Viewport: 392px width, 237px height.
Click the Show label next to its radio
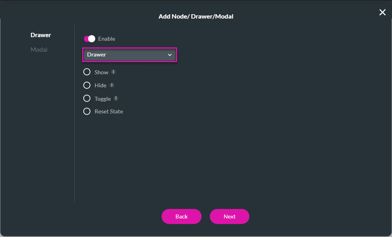point(101,72)
